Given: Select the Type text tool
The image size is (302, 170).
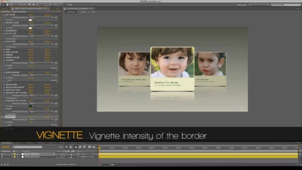Looking at the screenshot, I should [x=38, y=5].
